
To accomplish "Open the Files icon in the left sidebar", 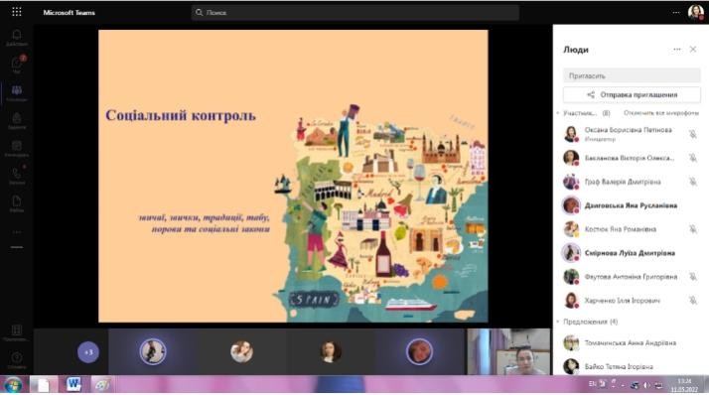I will click(x=16, y=203).
